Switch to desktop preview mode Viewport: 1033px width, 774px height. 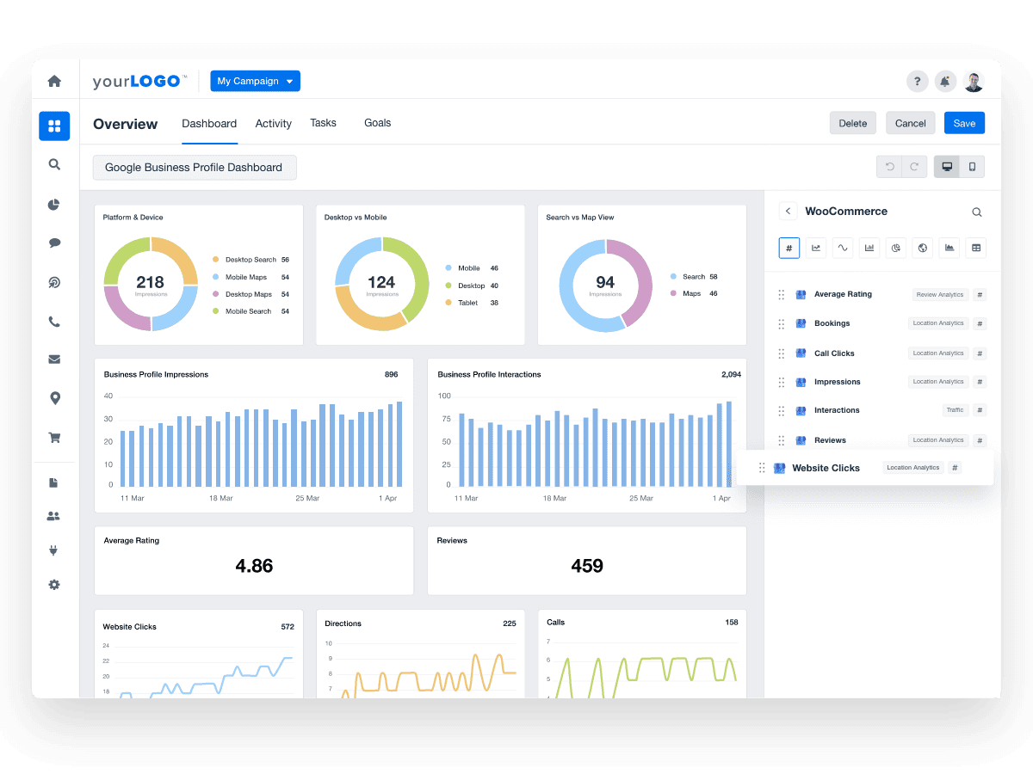click(947, 167)
